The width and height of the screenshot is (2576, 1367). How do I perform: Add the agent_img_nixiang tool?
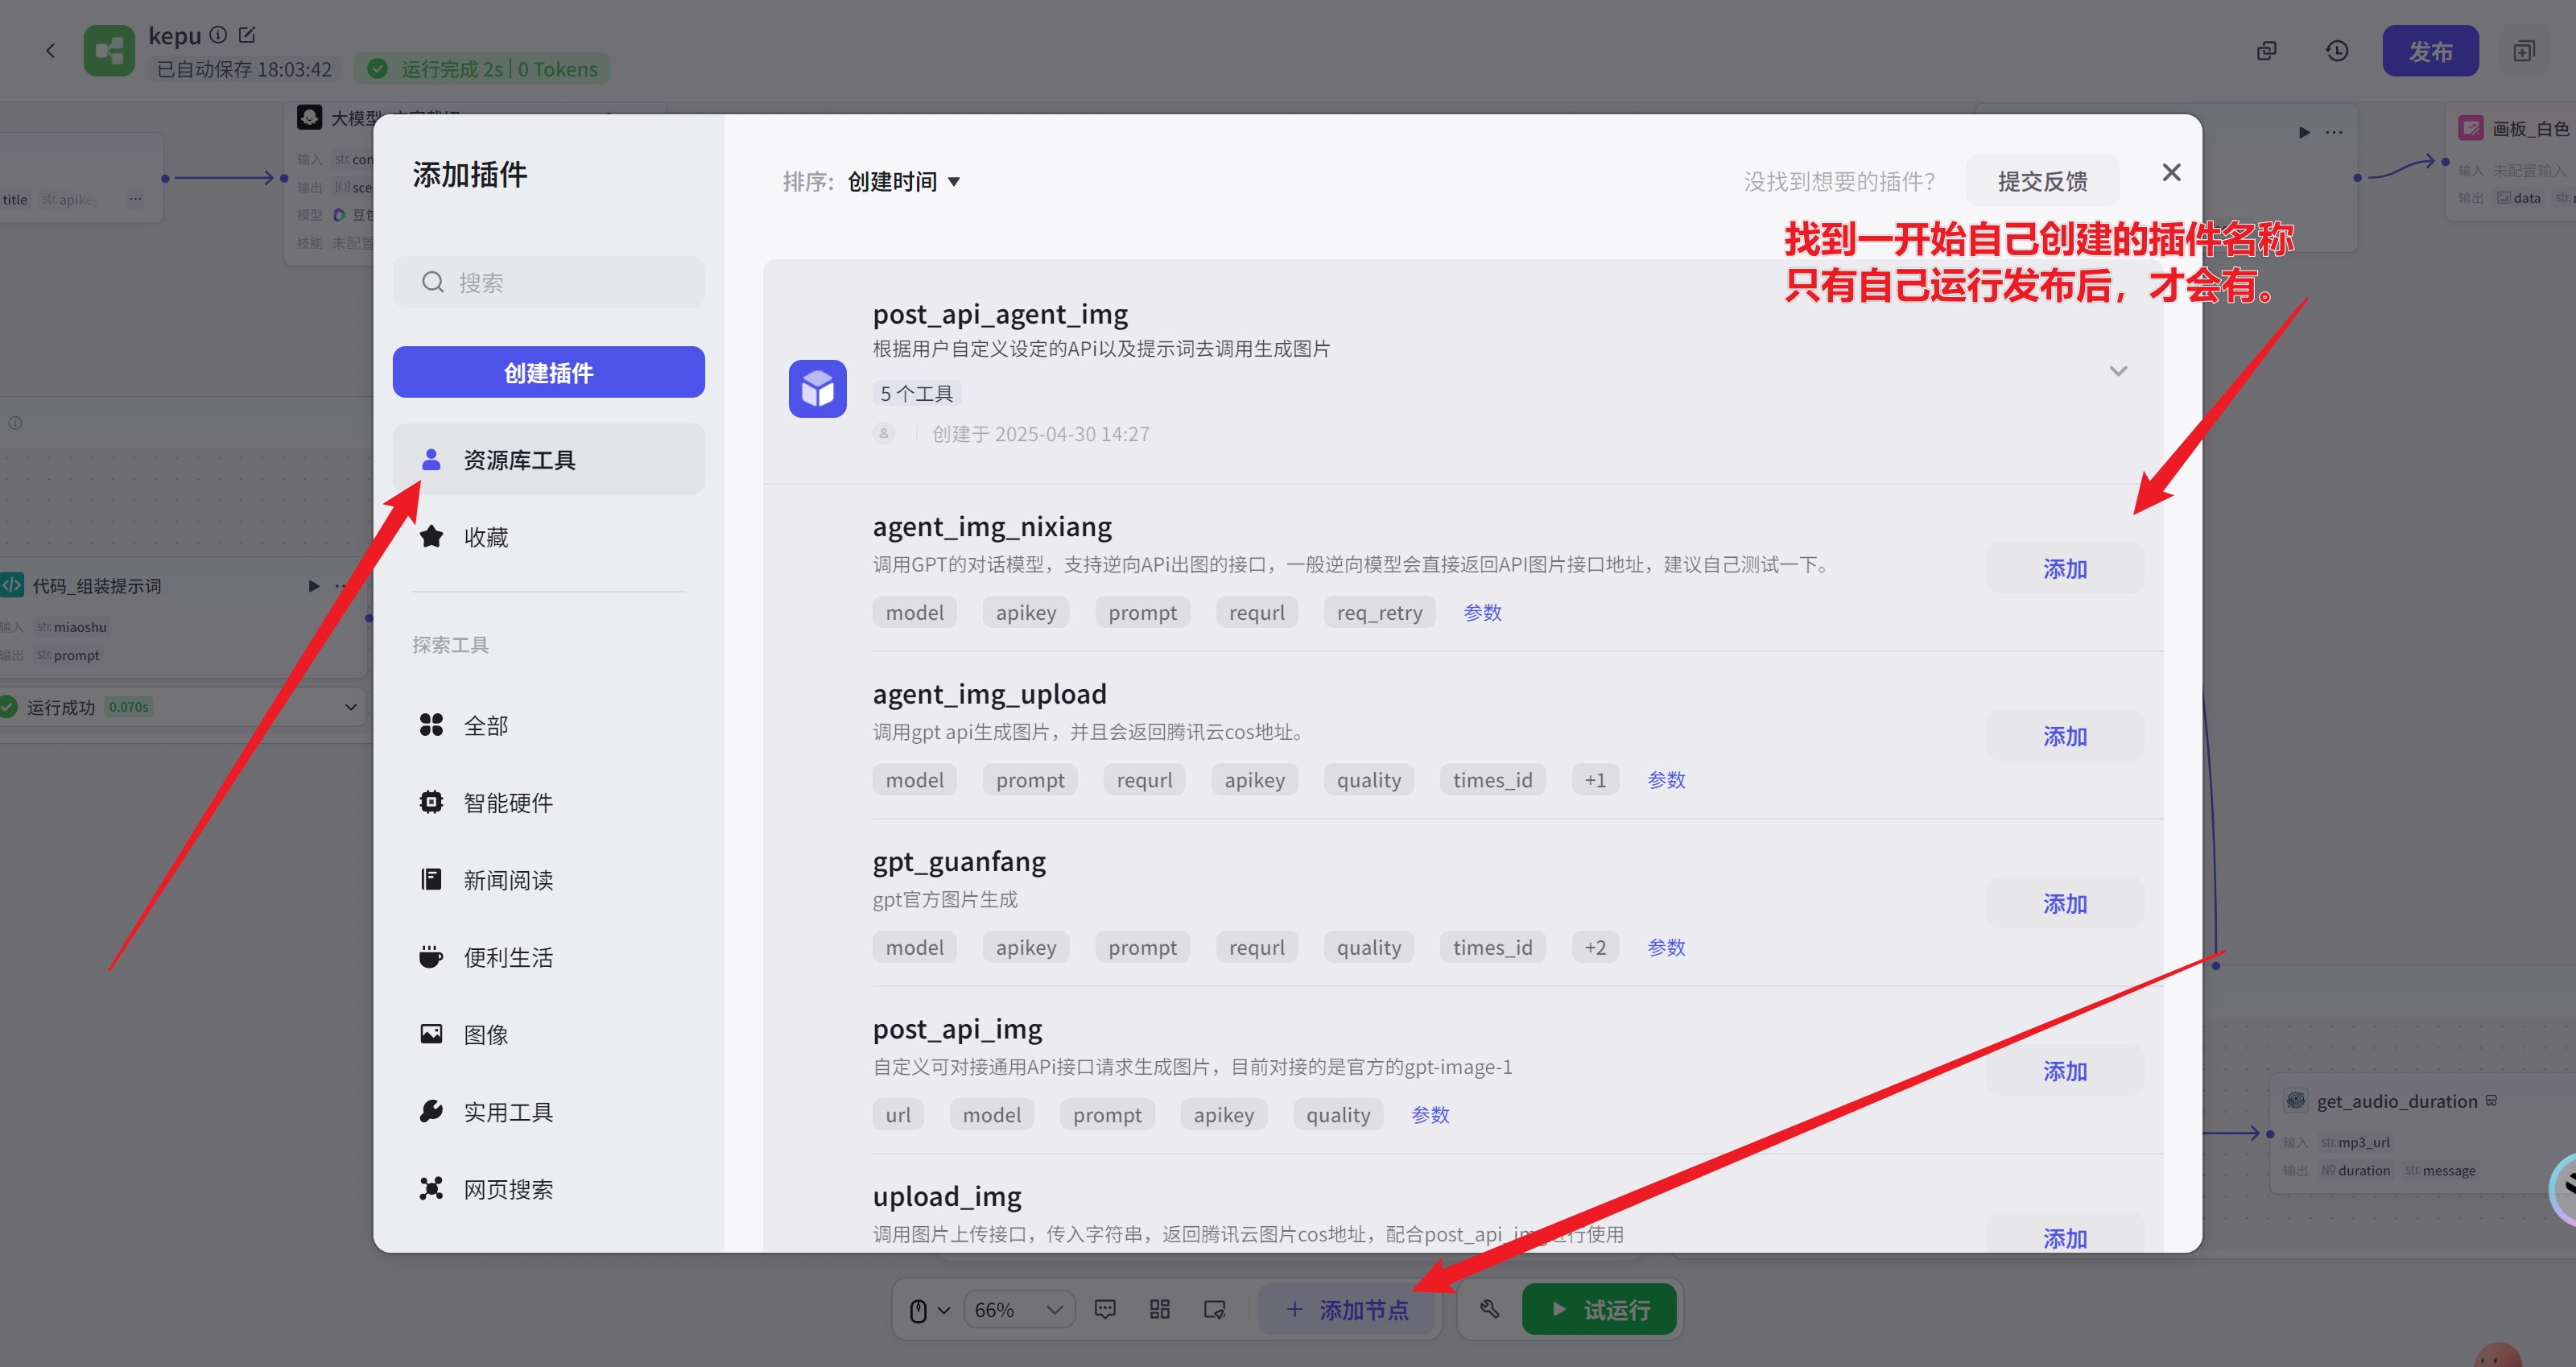coord(2064,568)
